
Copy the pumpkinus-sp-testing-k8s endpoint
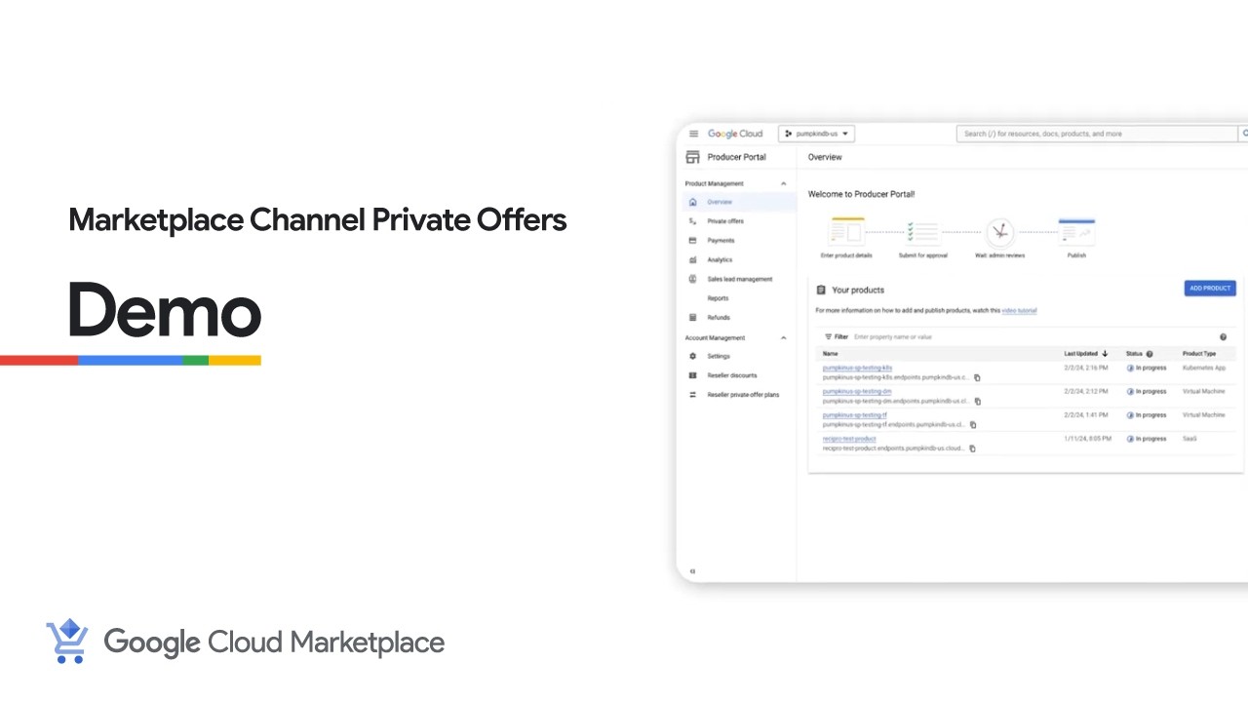(x=977, y=377)
